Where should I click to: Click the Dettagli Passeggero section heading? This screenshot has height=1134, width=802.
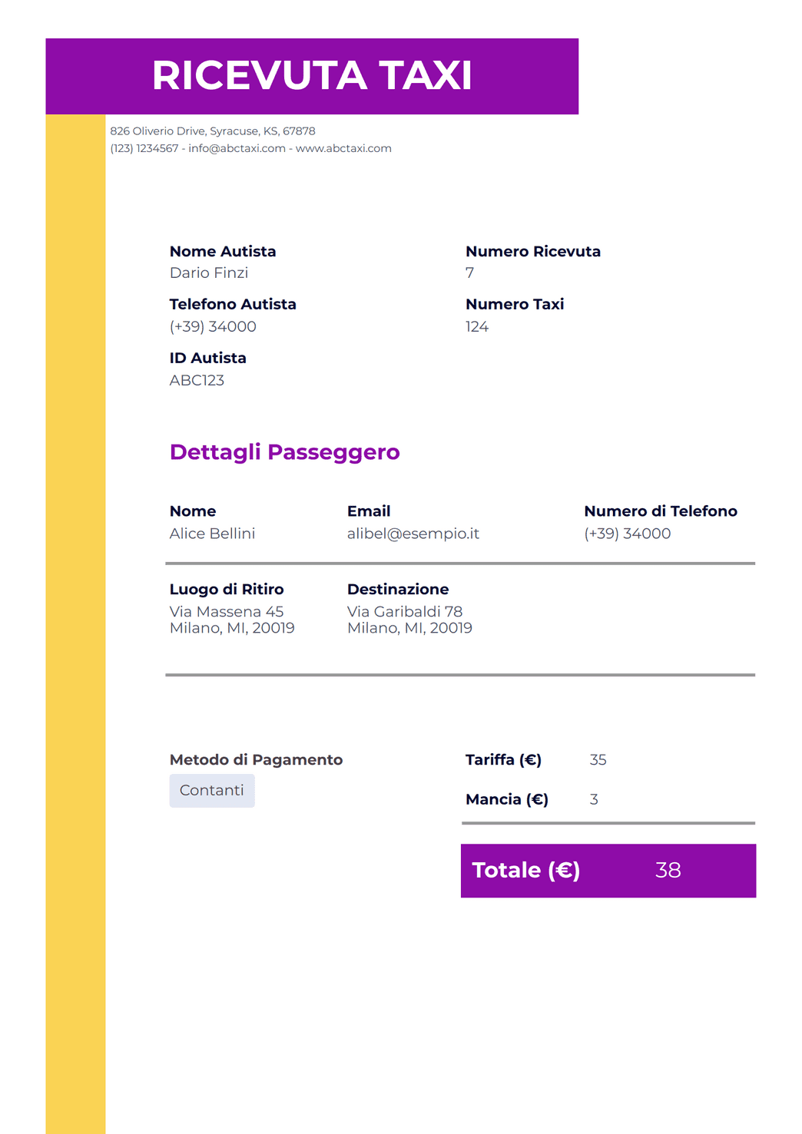[285, 452]
